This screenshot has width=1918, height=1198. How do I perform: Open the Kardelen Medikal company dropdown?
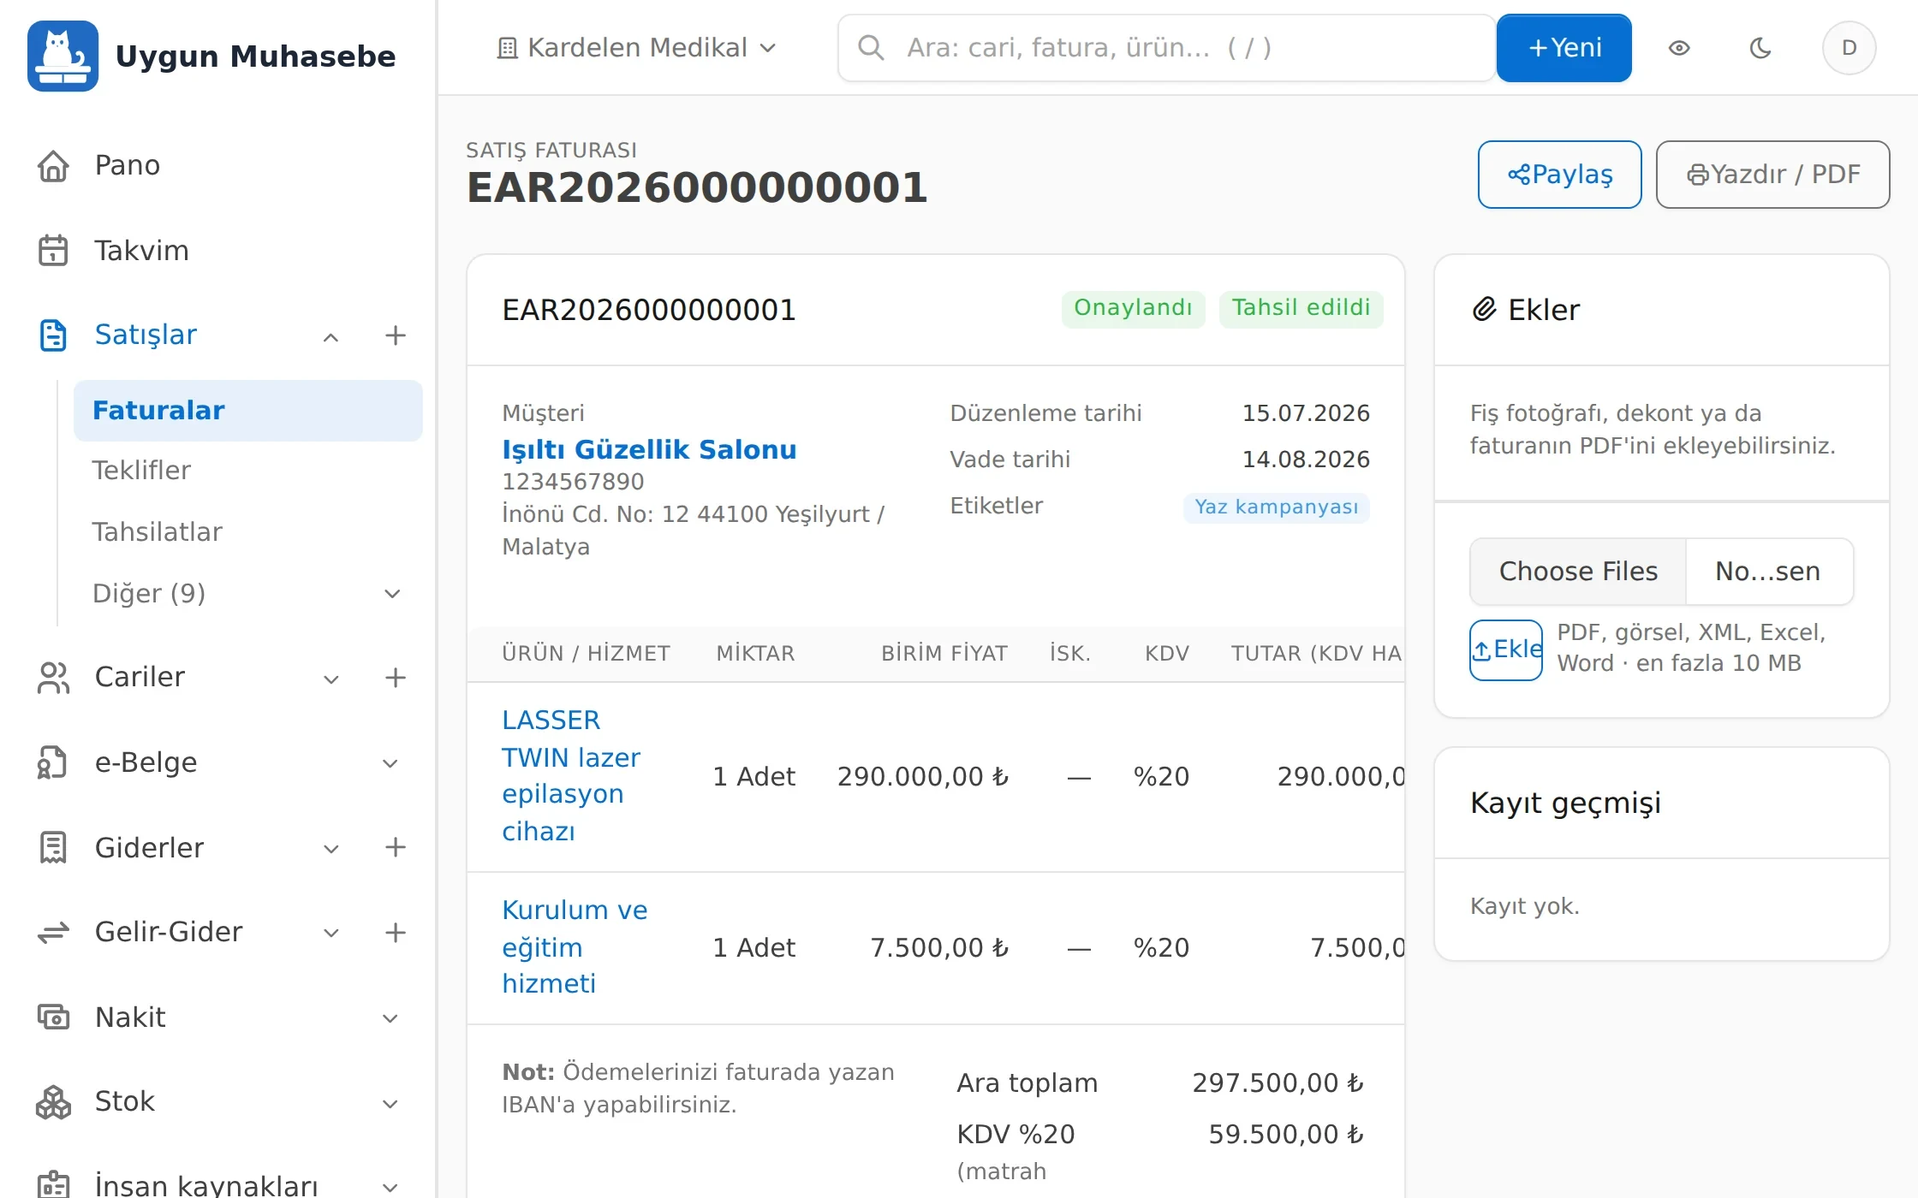pyautogui.click(x=636, y=48)
